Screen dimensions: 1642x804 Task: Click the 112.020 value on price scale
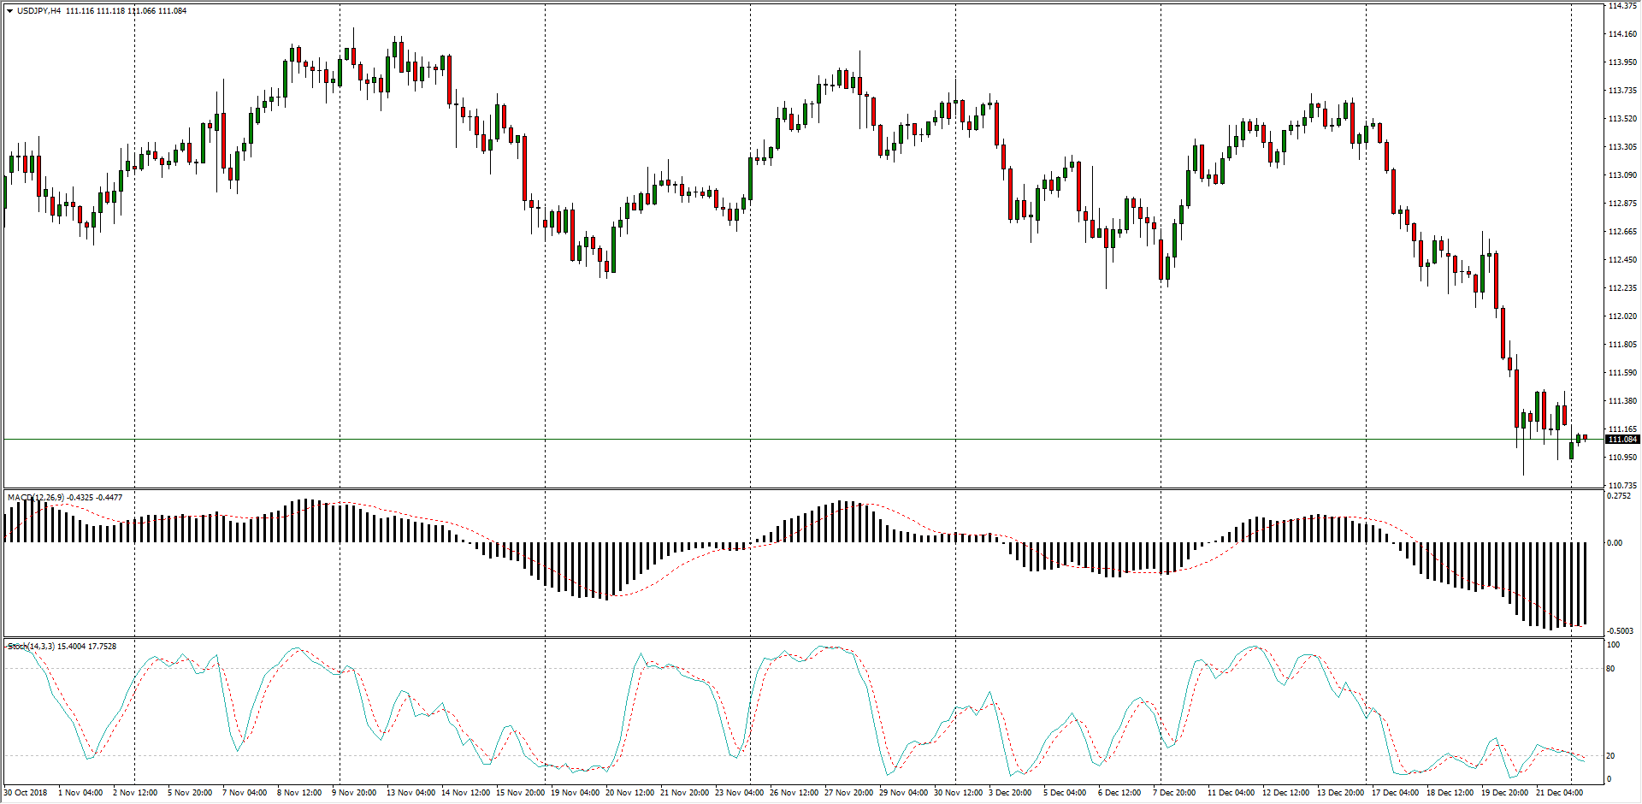pyautogui.click(x=1621, y=316)
